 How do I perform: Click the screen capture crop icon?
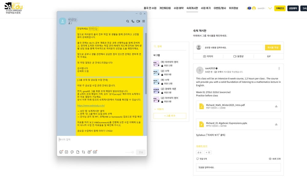pyautogui.click(x=84, y=152)
